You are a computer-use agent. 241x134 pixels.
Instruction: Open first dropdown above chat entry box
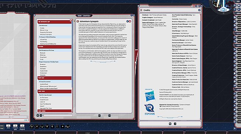[5, 117]
